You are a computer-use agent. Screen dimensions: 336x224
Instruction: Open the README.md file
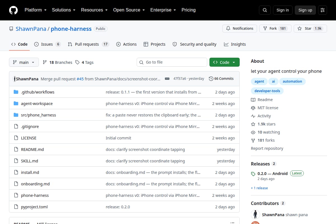click(32, 150)
